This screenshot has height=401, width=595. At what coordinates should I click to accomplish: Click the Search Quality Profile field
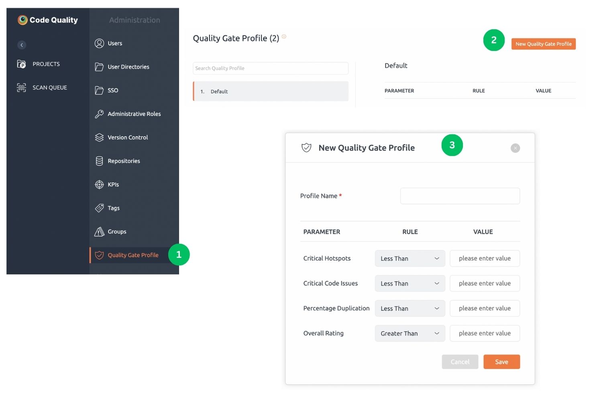tap(271, 68)
